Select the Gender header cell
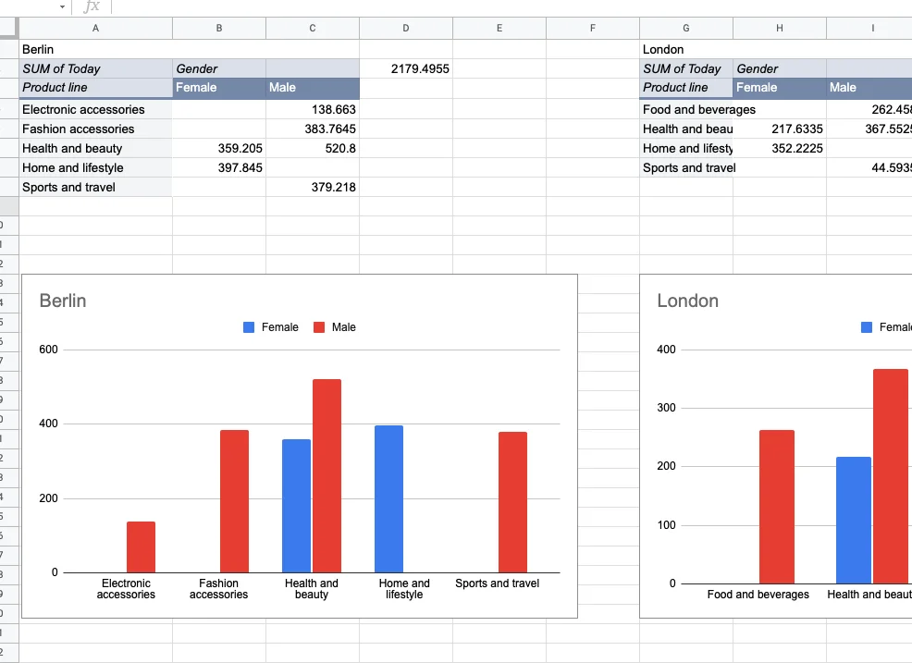Screen dimensions: 912x663 [218, 68]
